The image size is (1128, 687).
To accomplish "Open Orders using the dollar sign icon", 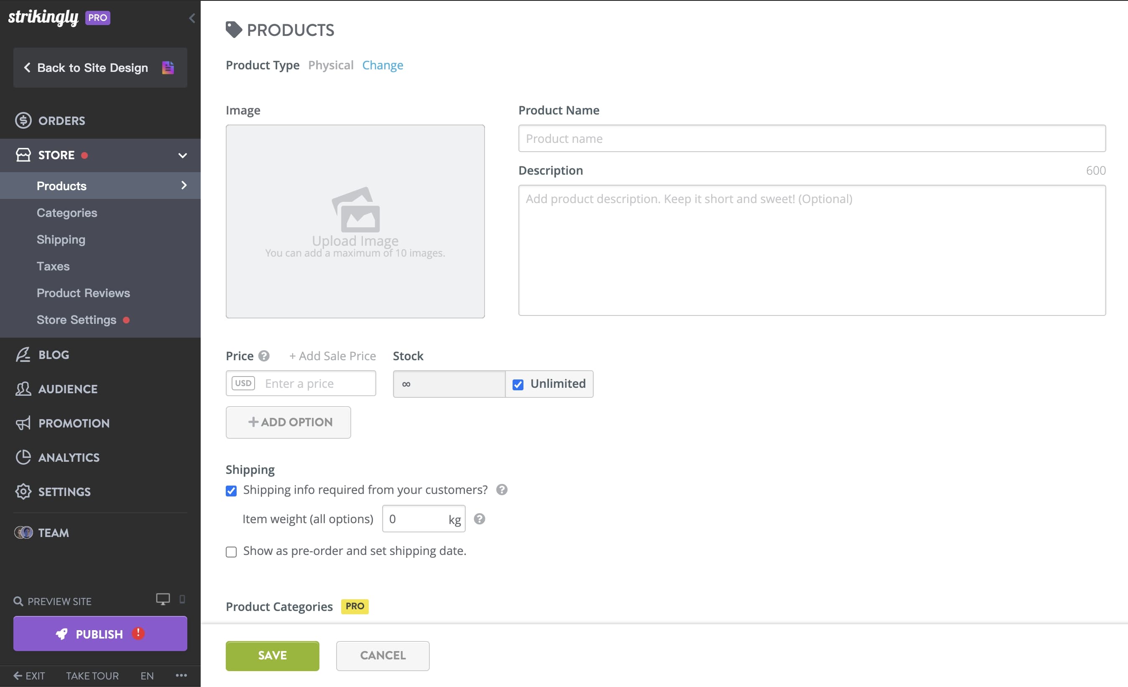I will tap(23, 120).
